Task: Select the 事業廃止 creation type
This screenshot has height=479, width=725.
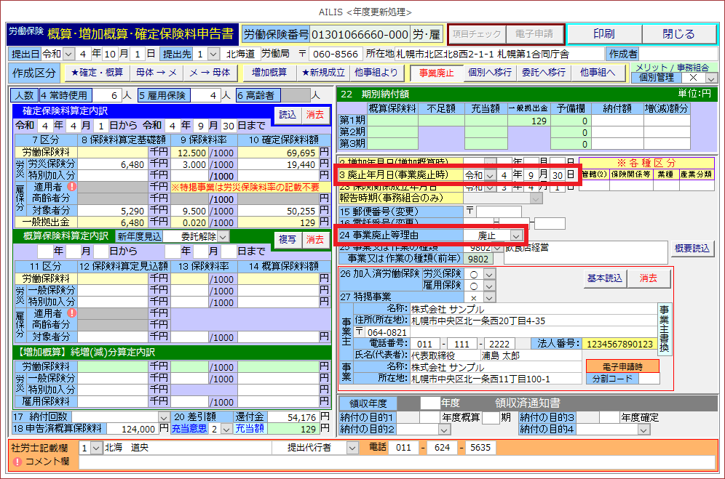Action: point(436,73)
